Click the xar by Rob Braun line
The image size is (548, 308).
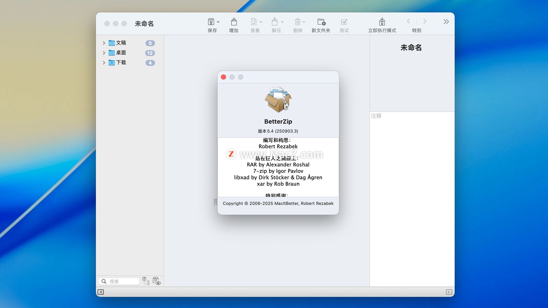[x=278, y=184]
